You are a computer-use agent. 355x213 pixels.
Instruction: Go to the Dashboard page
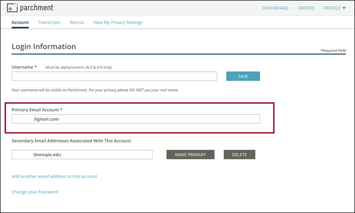[x=275, y=8]
